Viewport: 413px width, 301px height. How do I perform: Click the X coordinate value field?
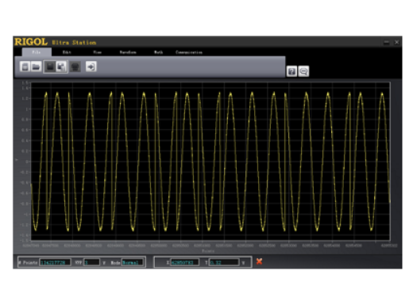coord(185,262)
